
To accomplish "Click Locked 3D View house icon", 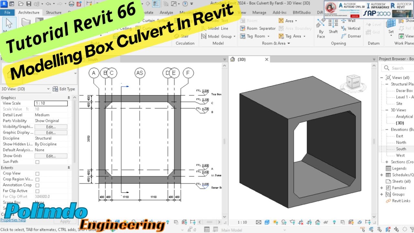I will [318, 222].
